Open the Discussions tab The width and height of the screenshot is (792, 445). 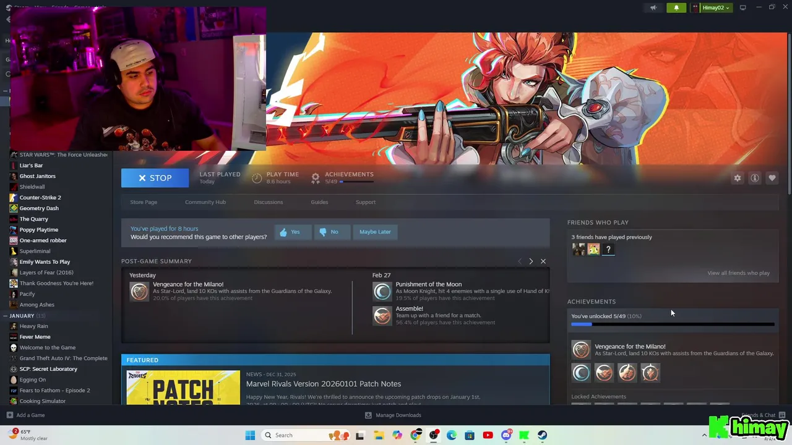(x=269, y=202)
